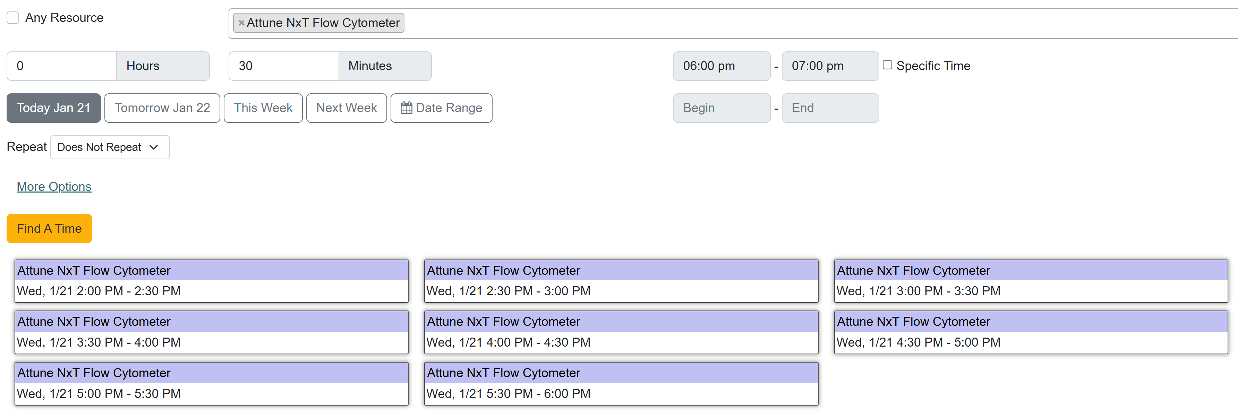This screenshot has width=1238, height=416.
Task: Click the Hours input field
Action: tap(61, 66)
